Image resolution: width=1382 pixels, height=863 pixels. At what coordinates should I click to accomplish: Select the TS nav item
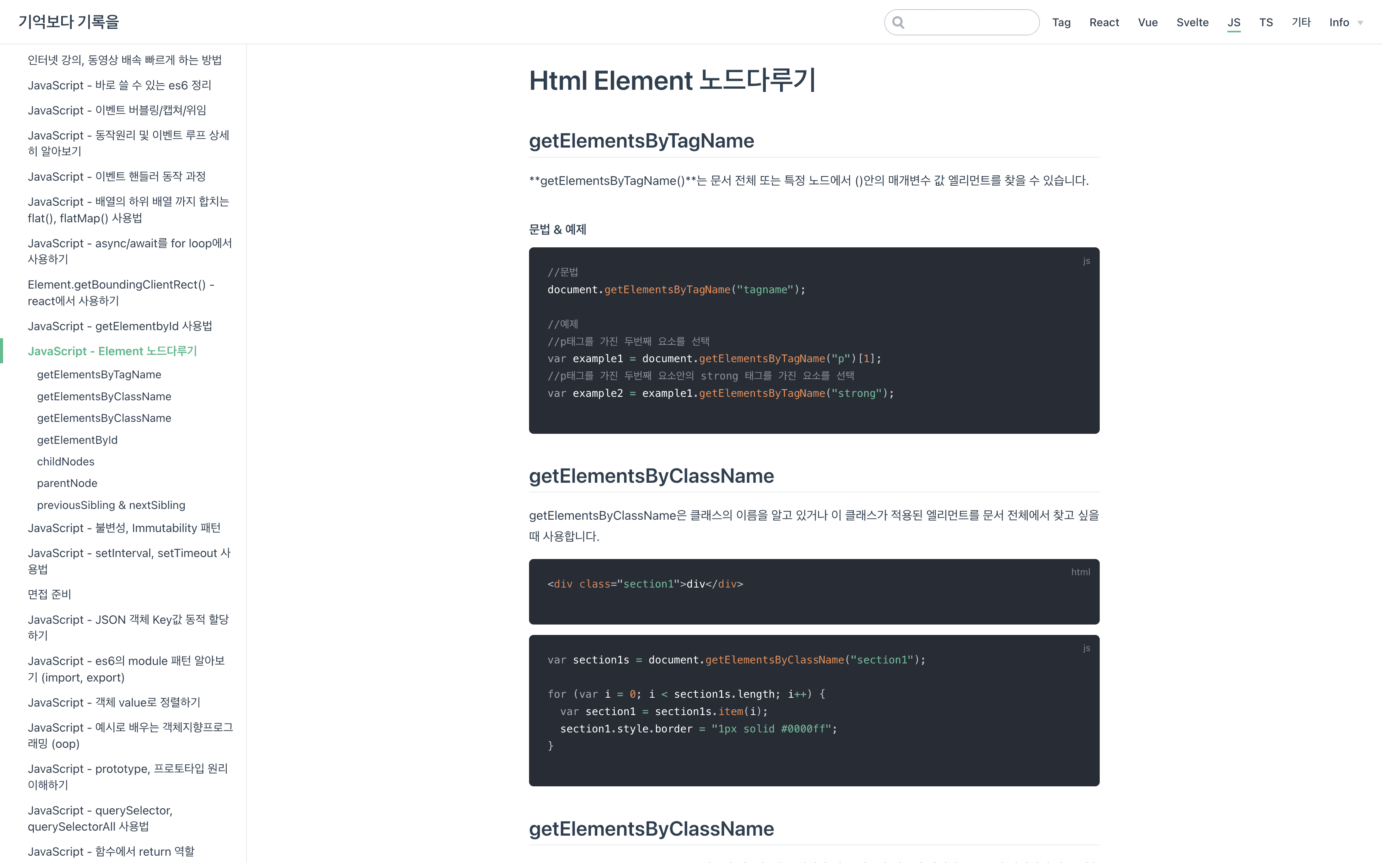(1266, 22)
